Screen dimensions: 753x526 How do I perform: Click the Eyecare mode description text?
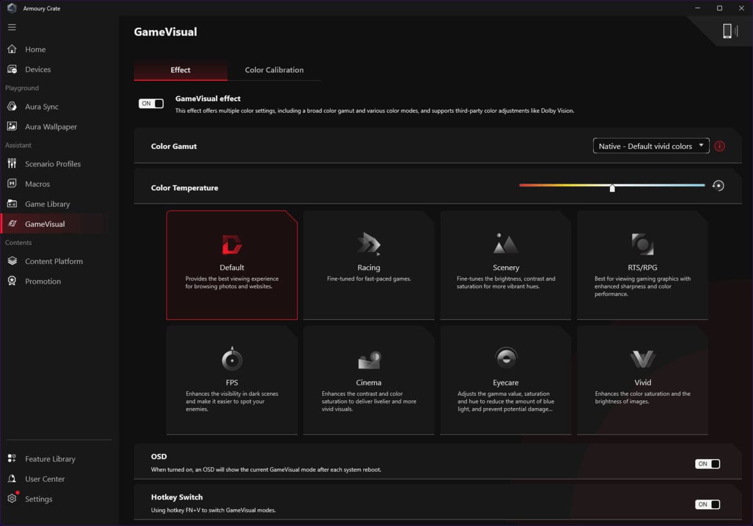[506, 402]
